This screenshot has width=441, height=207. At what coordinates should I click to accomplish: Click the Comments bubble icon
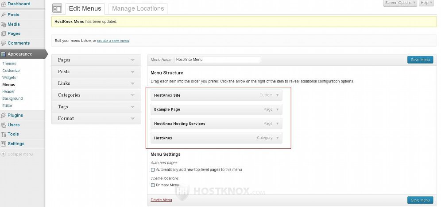(x=4, y=43)
